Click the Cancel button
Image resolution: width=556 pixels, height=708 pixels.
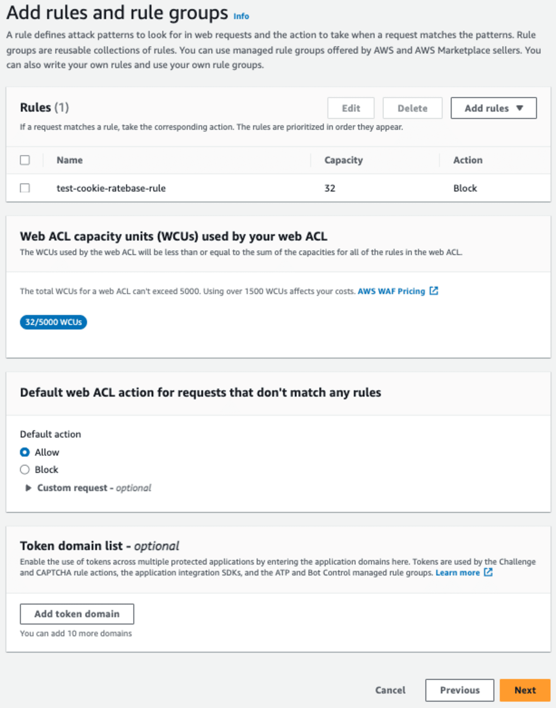tap(390, 690)
